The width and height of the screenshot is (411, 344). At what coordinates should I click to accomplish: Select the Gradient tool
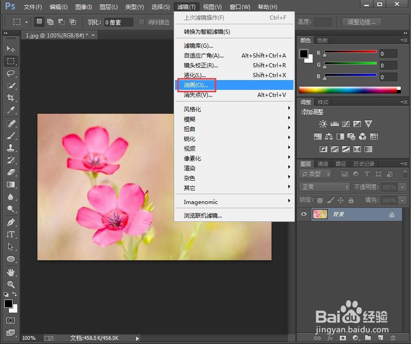coord(10,184)
